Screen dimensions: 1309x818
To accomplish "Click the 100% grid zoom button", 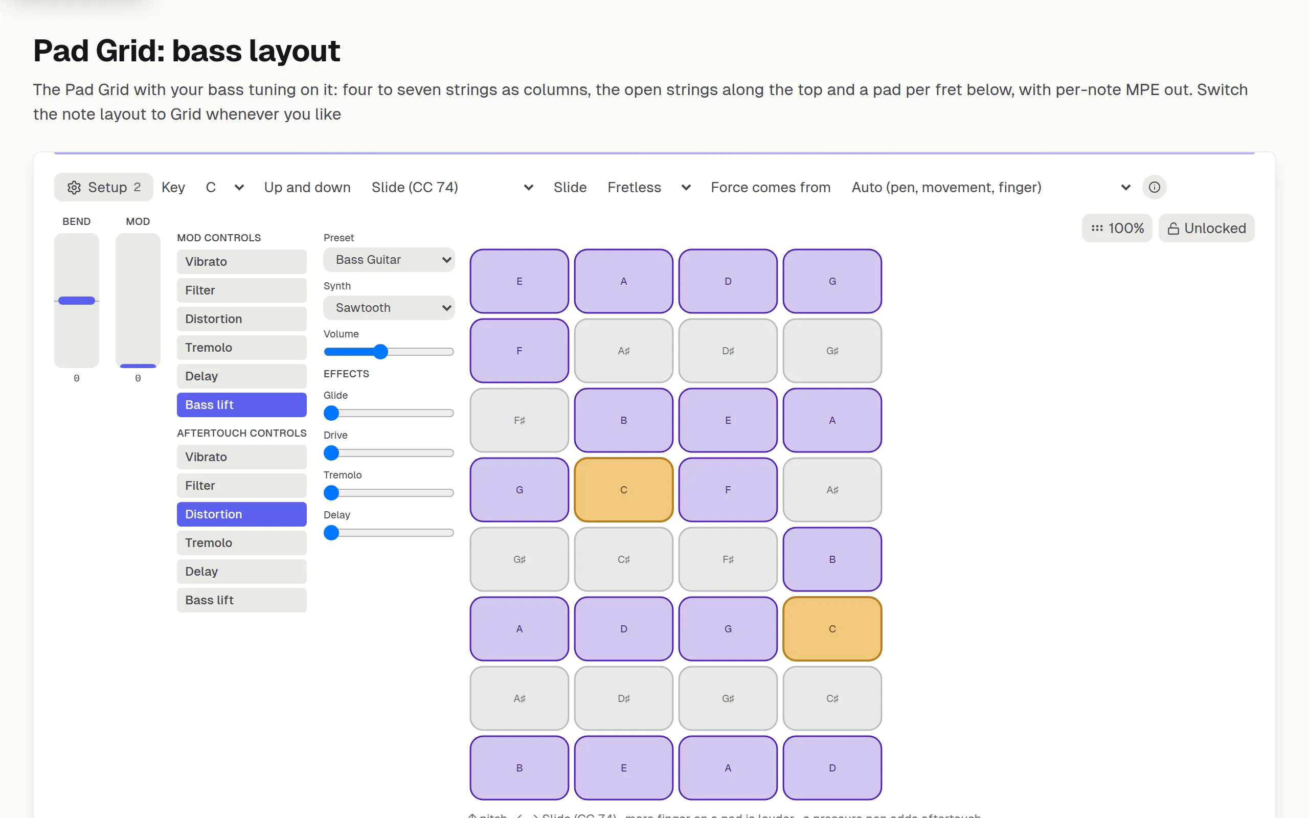I will [1117, 229].
